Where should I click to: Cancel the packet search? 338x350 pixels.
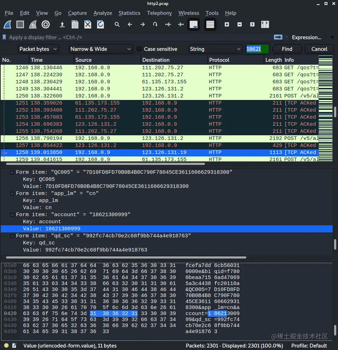(319, 49)
